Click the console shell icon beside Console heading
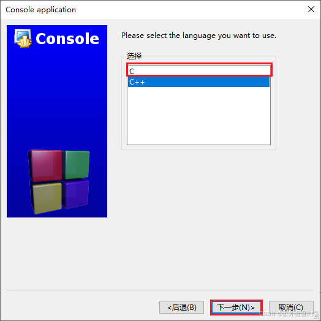The height and width of the screenshot is (321, 321). click(23, 38)
